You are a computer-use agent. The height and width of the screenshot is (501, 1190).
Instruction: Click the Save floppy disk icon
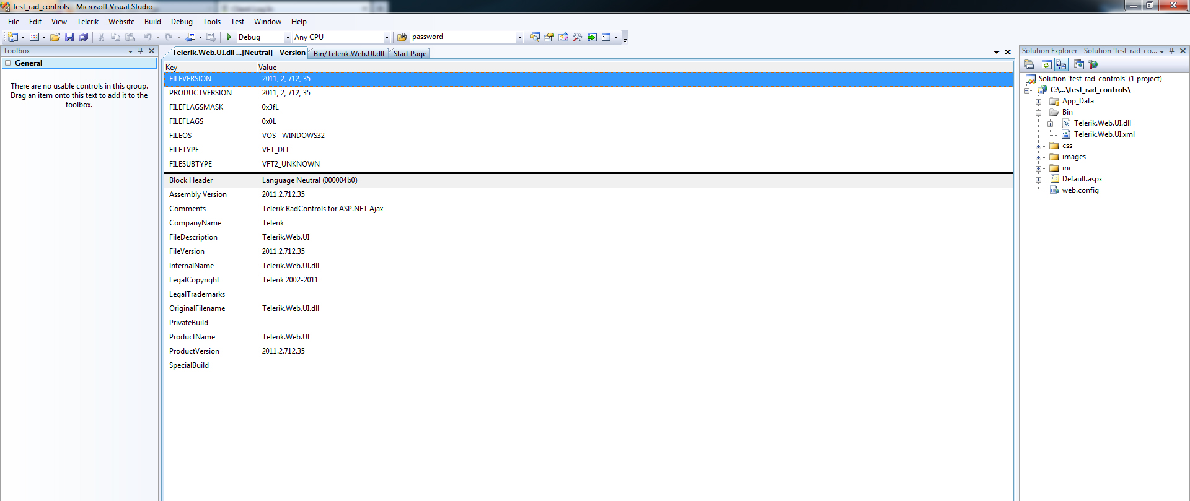point(69,37)
